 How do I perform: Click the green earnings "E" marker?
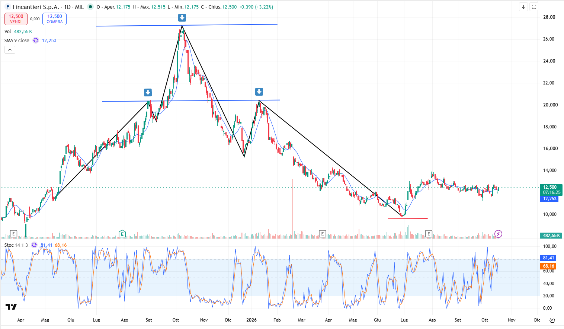tap(122, 234)
